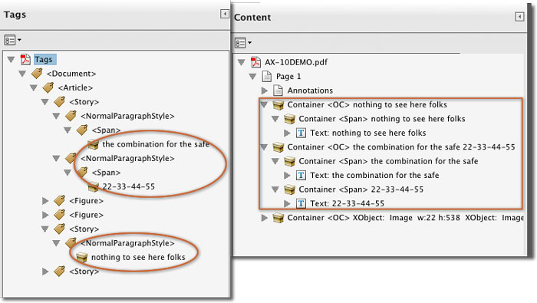
Task: Collapse the Tags root node
Action: point(11,60)
